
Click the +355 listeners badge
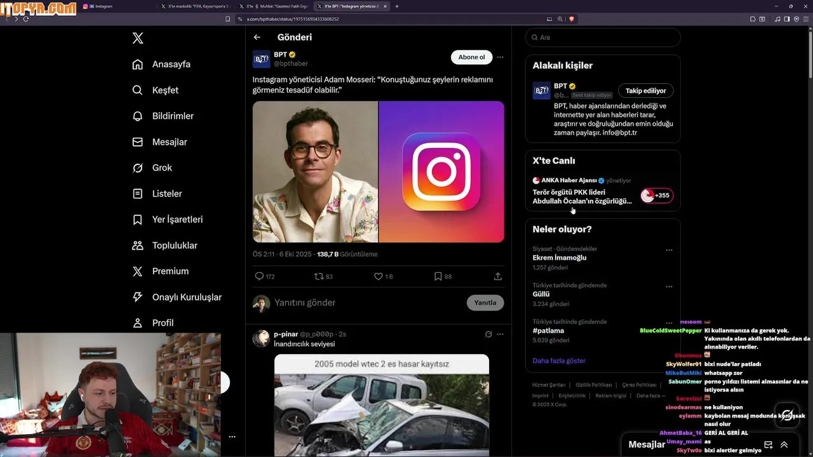click(657, 195)
